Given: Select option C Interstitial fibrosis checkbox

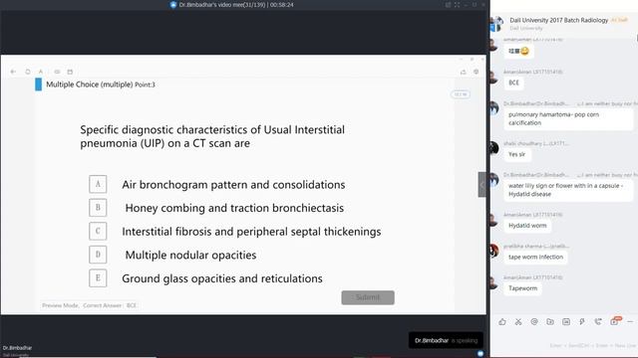Looking at the screenshot, I should [x=98, y=232].
